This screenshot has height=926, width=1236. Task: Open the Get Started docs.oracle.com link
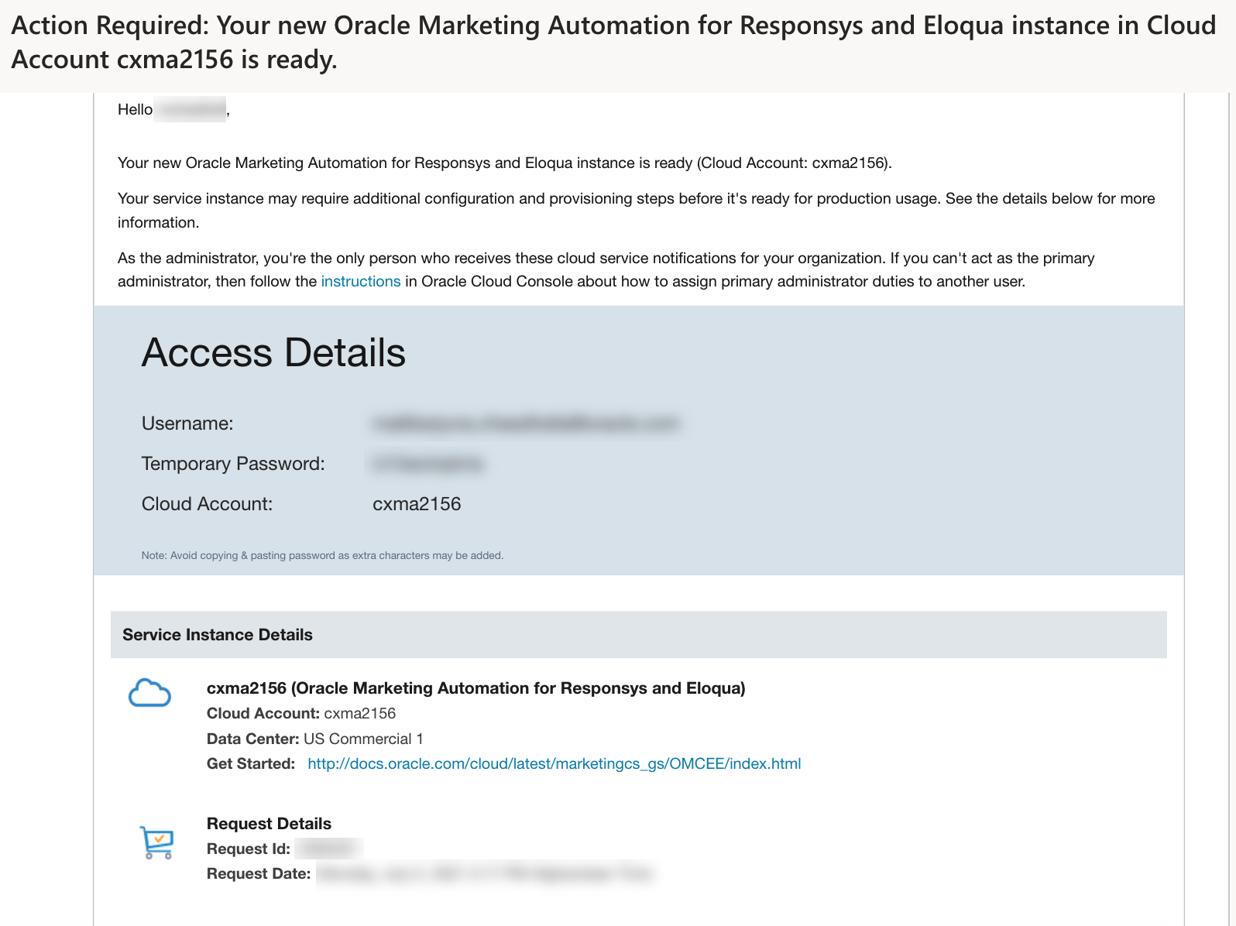click(x=554, y=763)
